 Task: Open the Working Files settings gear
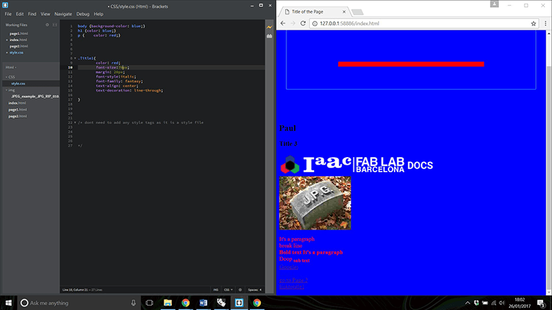point(47,25)
